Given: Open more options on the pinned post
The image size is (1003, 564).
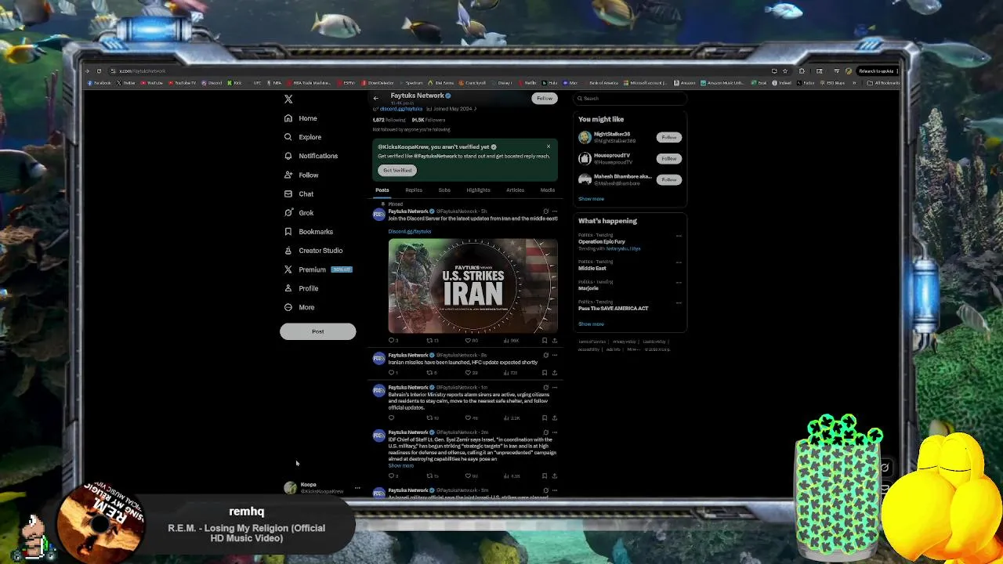Looking at the screenshot, I should 555,211.
